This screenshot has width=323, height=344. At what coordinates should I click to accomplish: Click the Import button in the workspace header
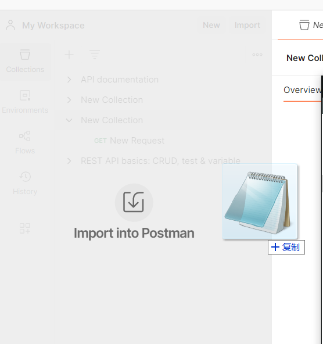click(x=247, y=25)
